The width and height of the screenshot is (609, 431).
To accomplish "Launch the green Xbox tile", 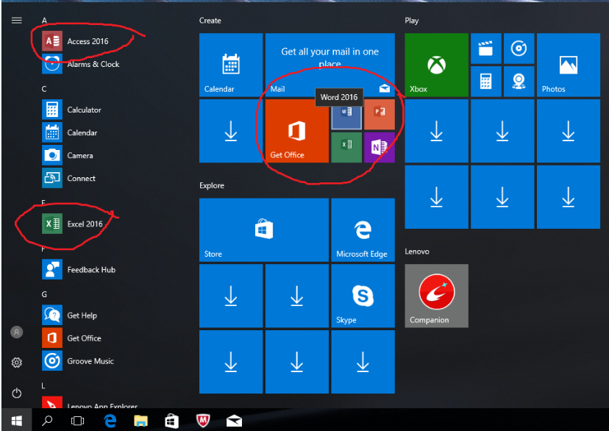I will point(437,65).
